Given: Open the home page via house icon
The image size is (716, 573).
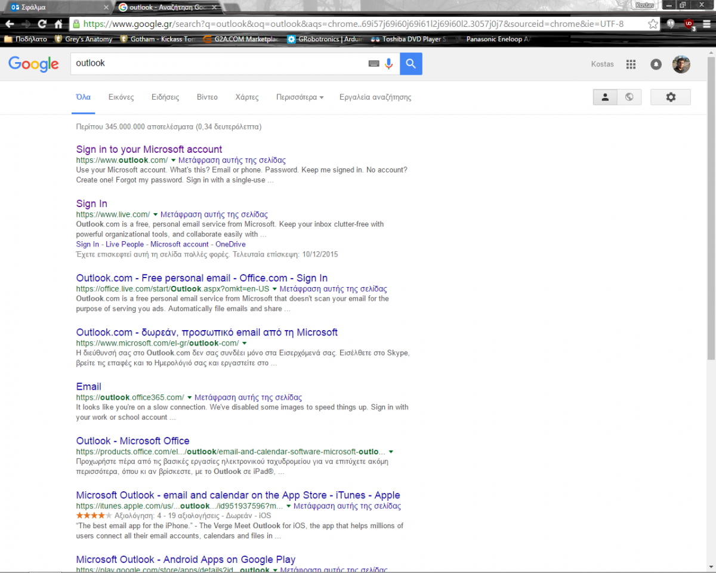Looking at the screenshot, I should (x=58, y=24).
